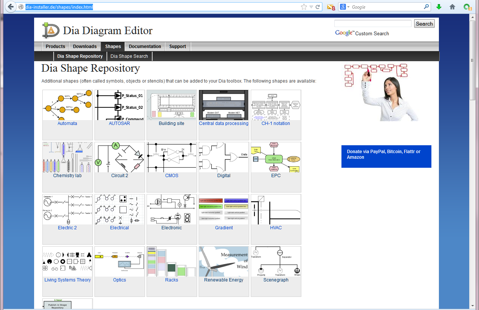The height and width of the screenshot is (310, 479).
Task: Open the Central data processing thumbnail
Action: (x=224, y=105)
